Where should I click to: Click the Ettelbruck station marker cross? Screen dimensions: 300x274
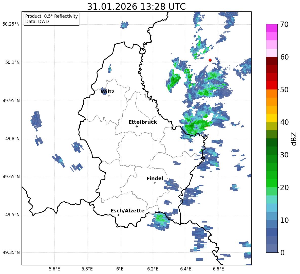[x=137, y=126]
